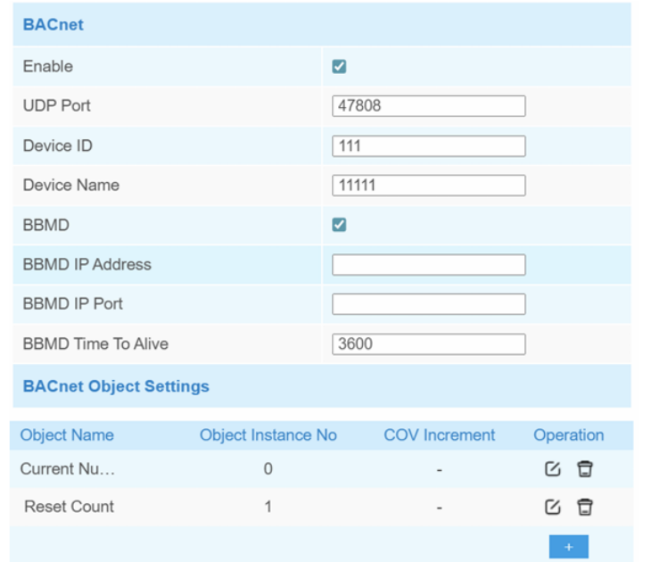Select the Current Nu… object name

pos(67,469)
